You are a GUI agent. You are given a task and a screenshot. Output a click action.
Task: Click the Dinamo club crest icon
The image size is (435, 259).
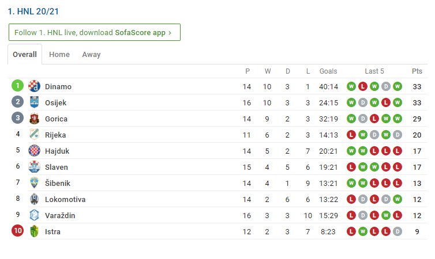coord(34,86)
